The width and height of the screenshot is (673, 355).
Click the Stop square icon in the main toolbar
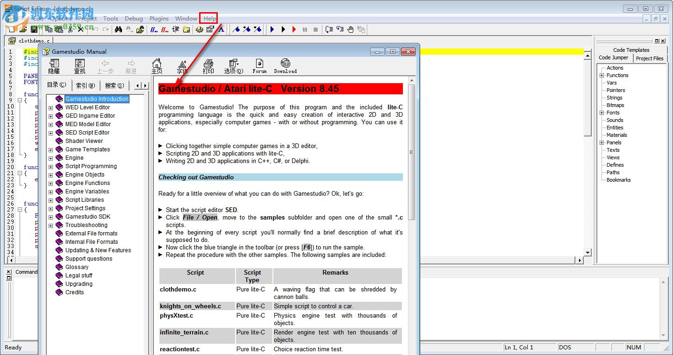315,29
